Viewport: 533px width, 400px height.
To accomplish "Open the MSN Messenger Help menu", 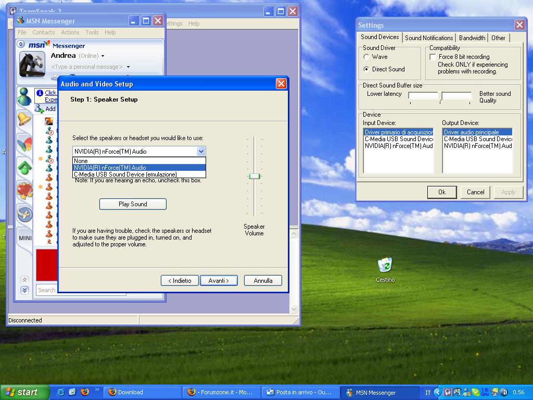I will [110, 32].
